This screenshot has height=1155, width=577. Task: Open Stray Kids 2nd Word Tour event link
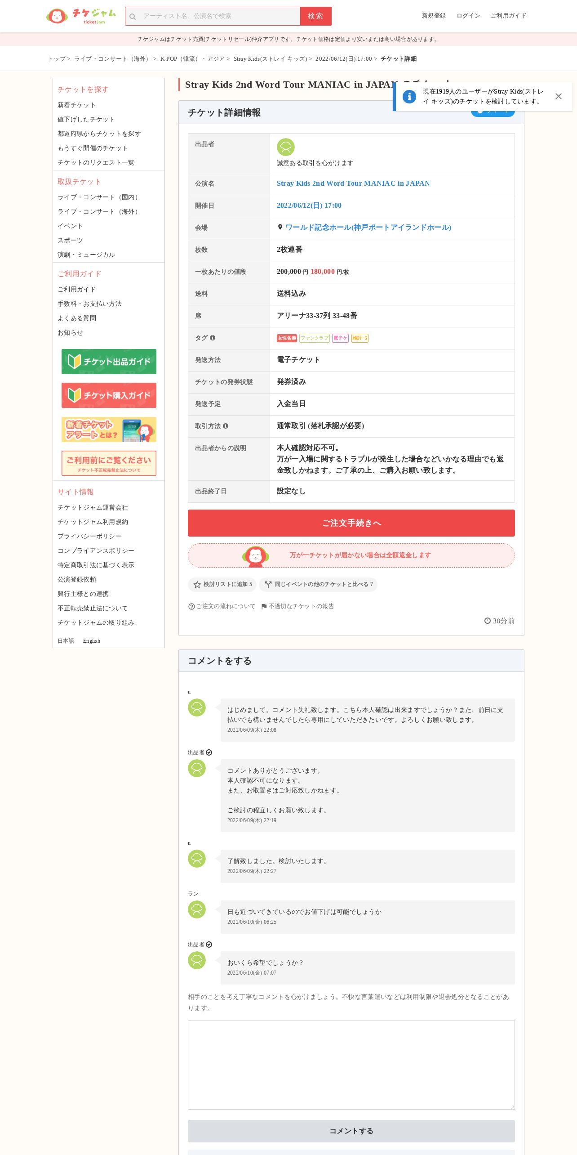coord(353,184)
